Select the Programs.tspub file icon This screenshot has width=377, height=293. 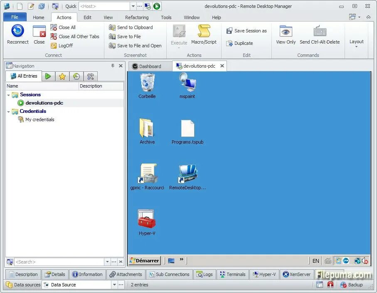[187, 131]
